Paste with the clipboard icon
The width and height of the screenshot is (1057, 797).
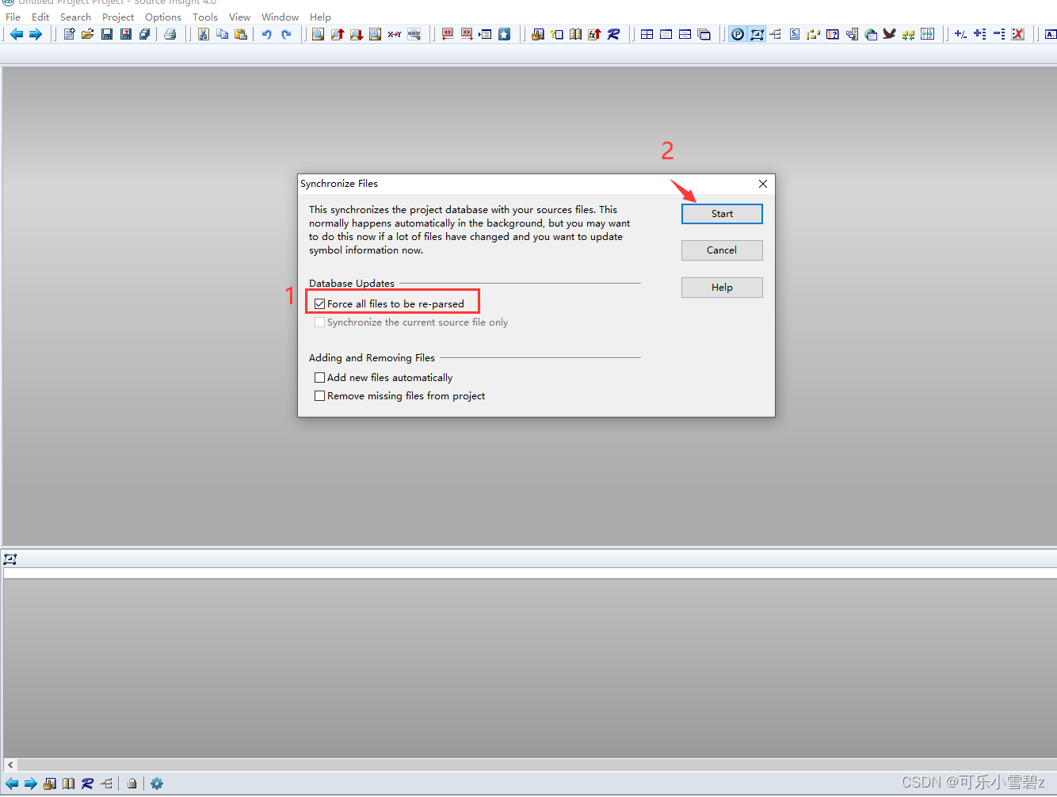pyautogui.click(x=241, y=34)
